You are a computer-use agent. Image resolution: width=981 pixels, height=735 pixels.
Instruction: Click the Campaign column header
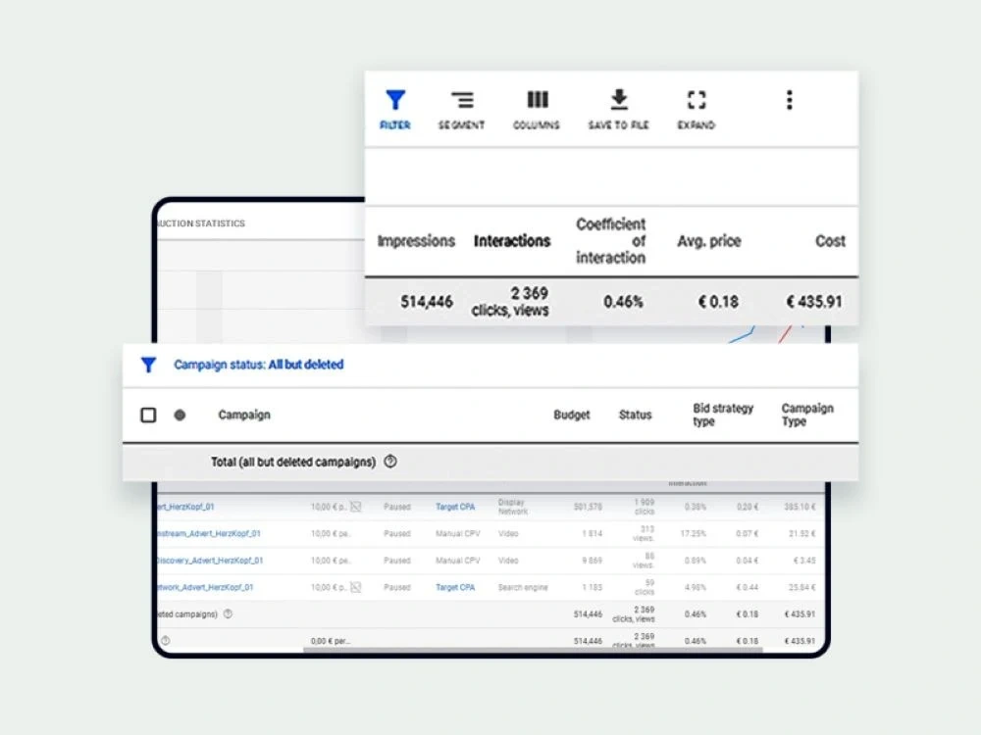pos(244,415)
